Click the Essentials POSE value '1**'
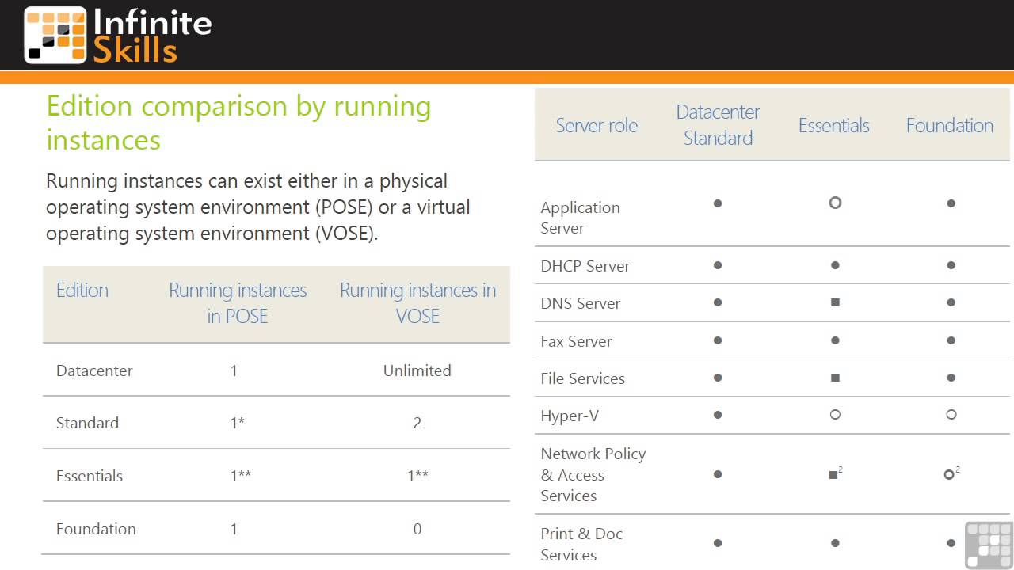The width and height of the screenshot is (1014, 570). (x=241, y=476)
